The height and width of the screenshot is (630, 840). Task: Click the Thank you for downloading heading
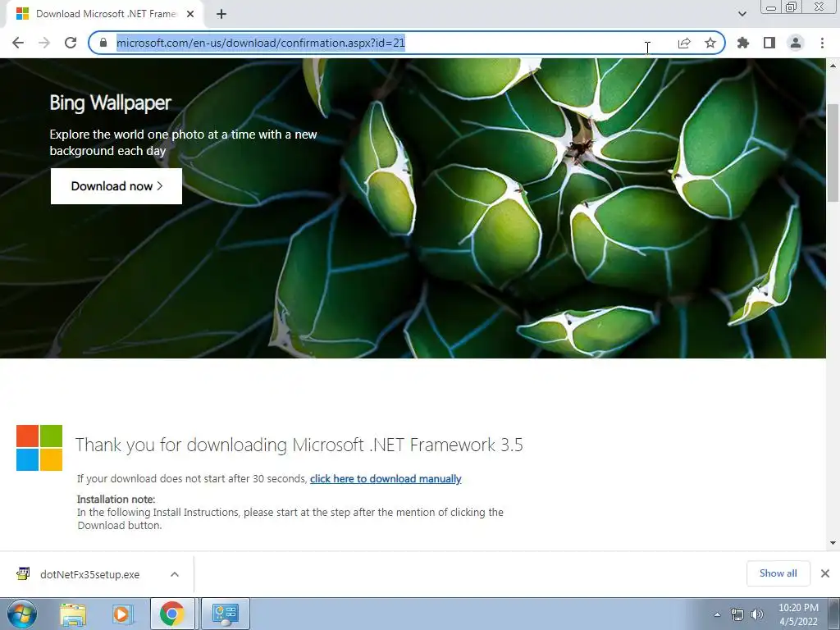(299, 445)
